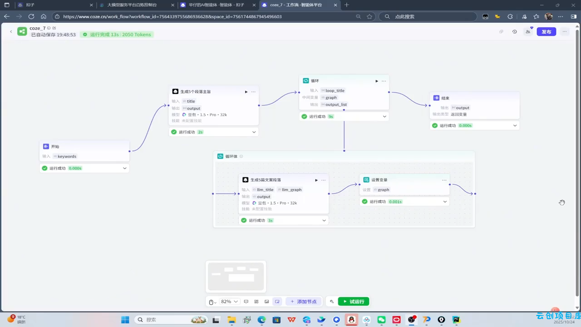Click the debug tool icon left of 试运行
The width and height of the screenshot is (581, 327).
332,302
